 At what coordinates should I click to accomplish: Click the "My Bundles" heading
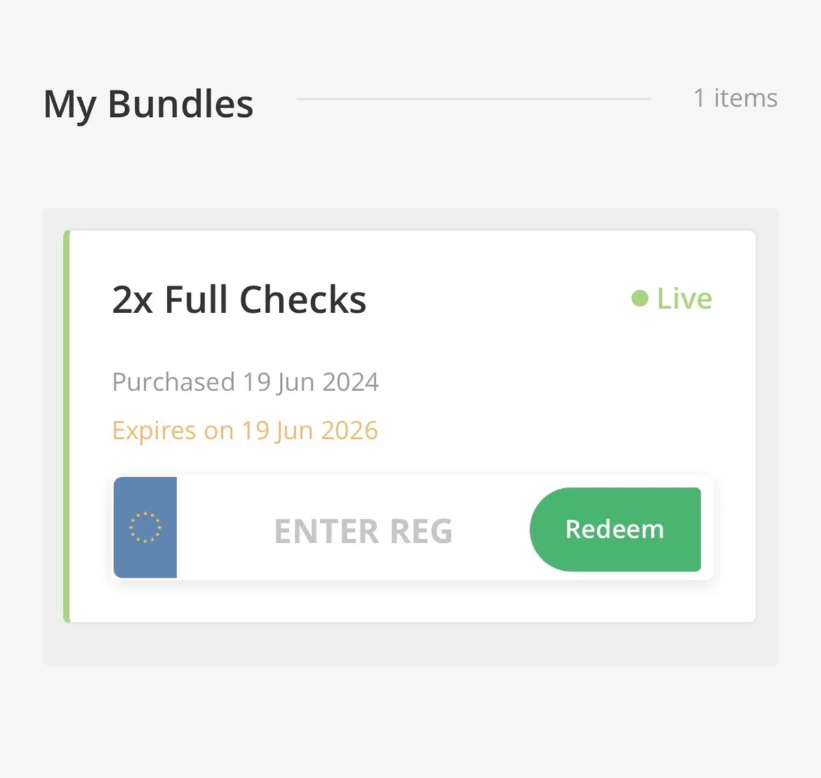click(148, 104)
